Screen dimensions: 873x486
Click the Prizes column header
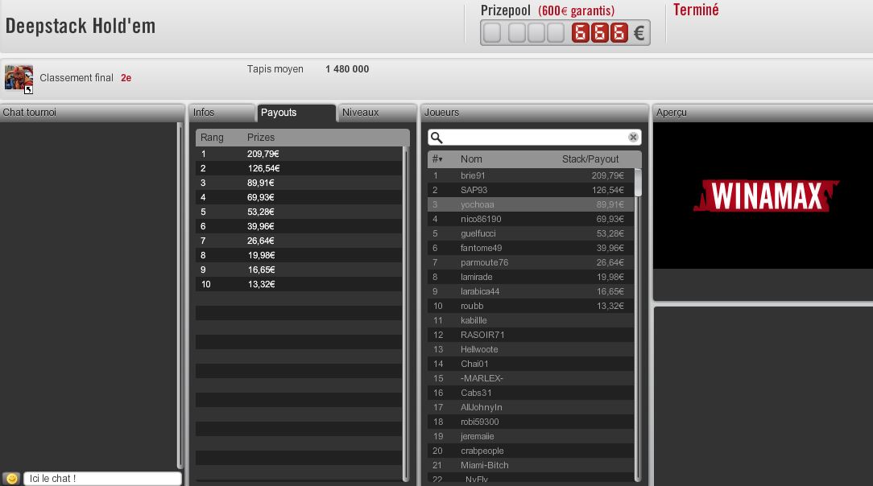coord(261,138)
